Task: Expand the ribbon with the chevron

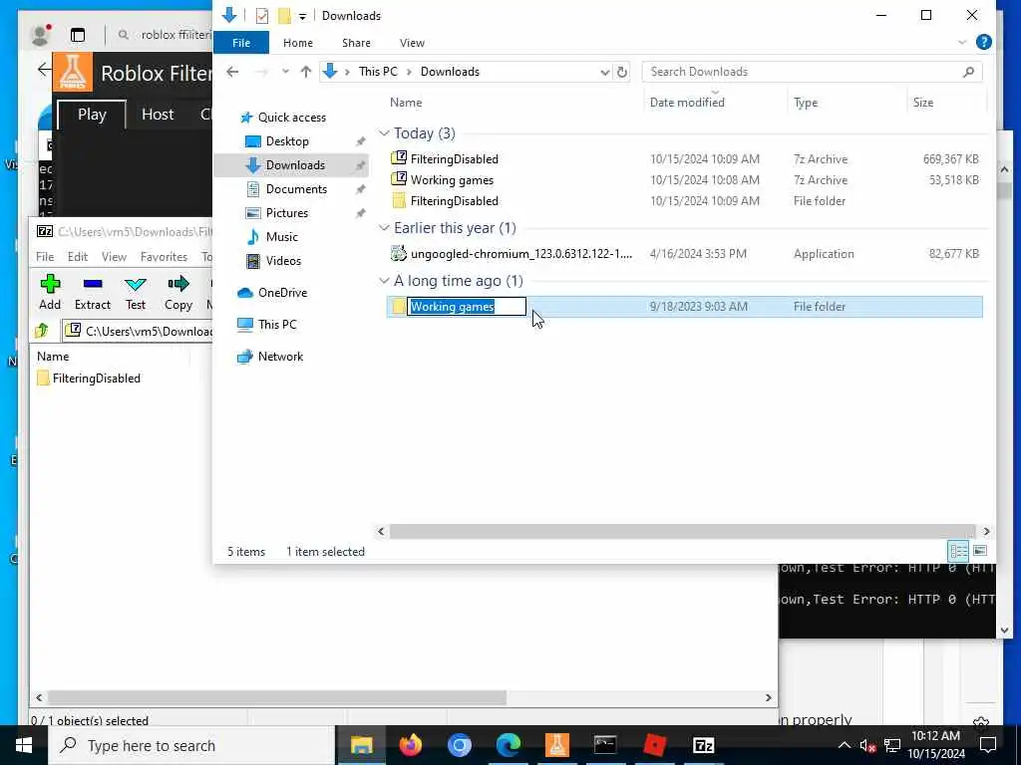Action: [962, 42]
